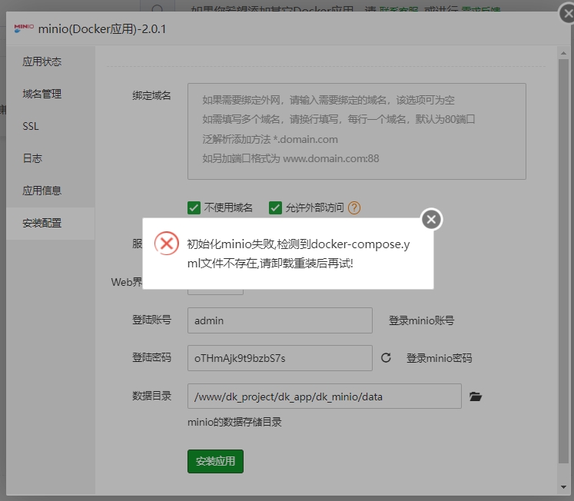This screenshot has width=574, height=501.
Task: Close the minio initialization error popup
Action: 432,220
